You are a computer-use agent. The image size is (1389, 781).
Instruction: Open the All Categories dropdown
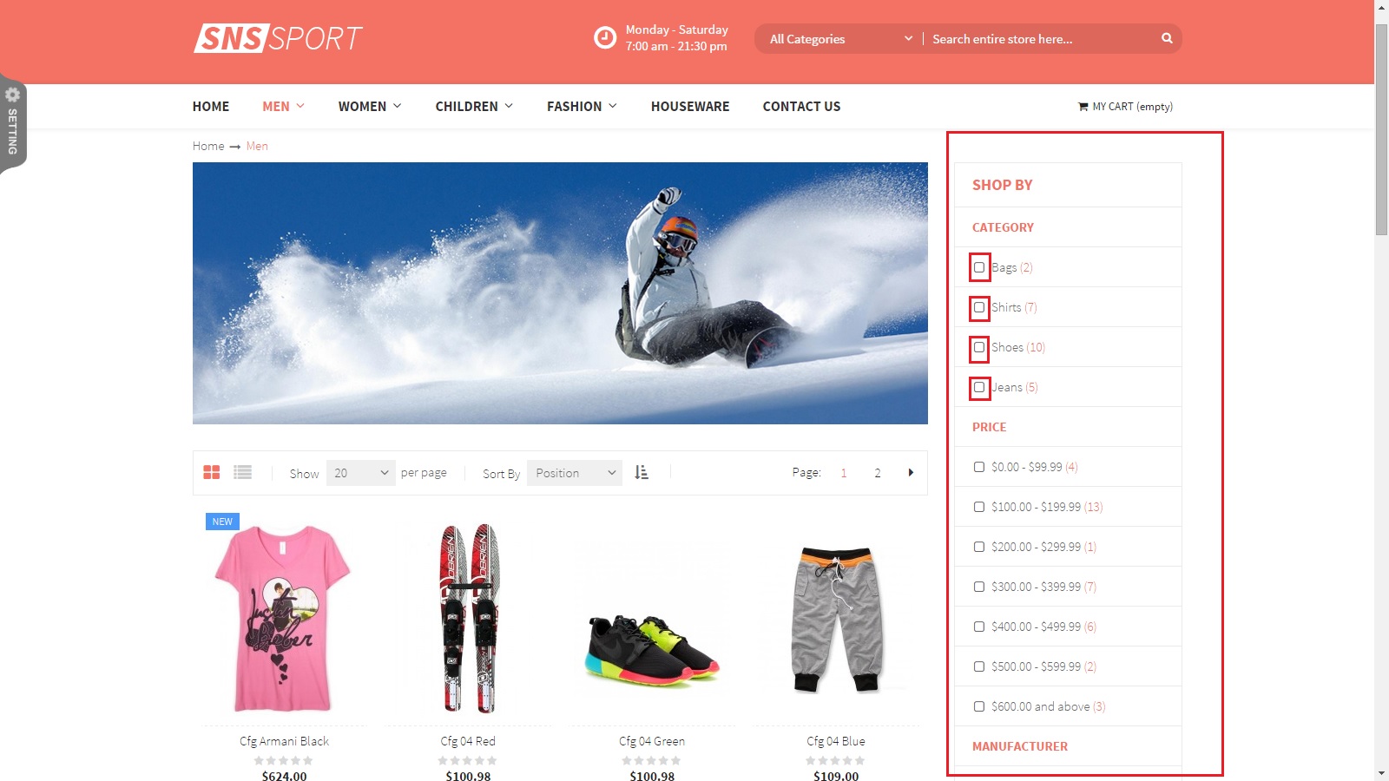pyautogui.click(x=839, y=39)
